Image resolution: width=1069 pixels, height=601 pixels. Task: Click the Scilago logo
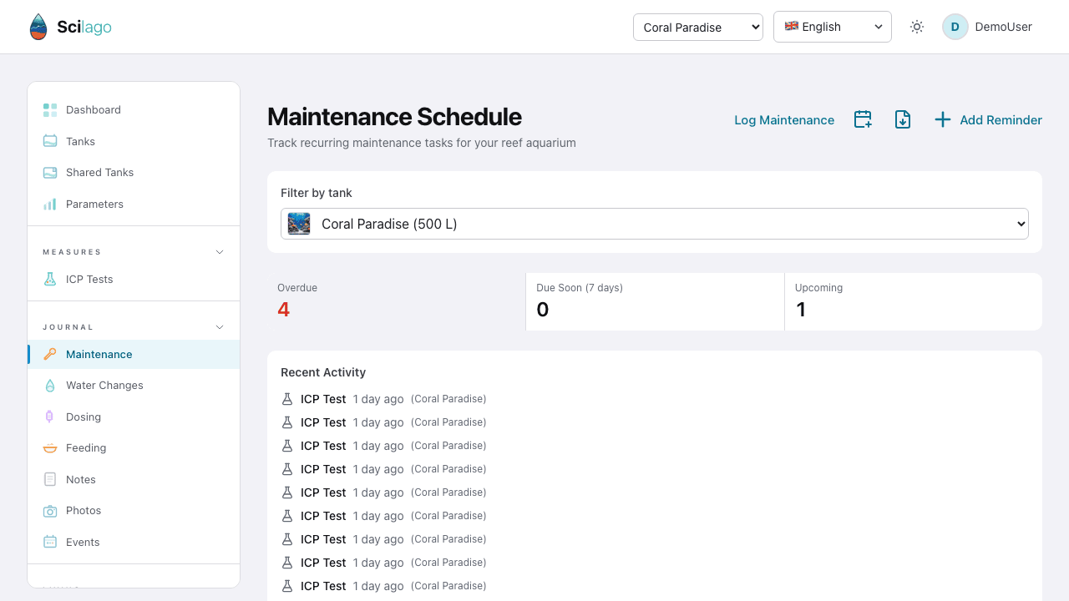pyautogui.click(x=70, y=27)
